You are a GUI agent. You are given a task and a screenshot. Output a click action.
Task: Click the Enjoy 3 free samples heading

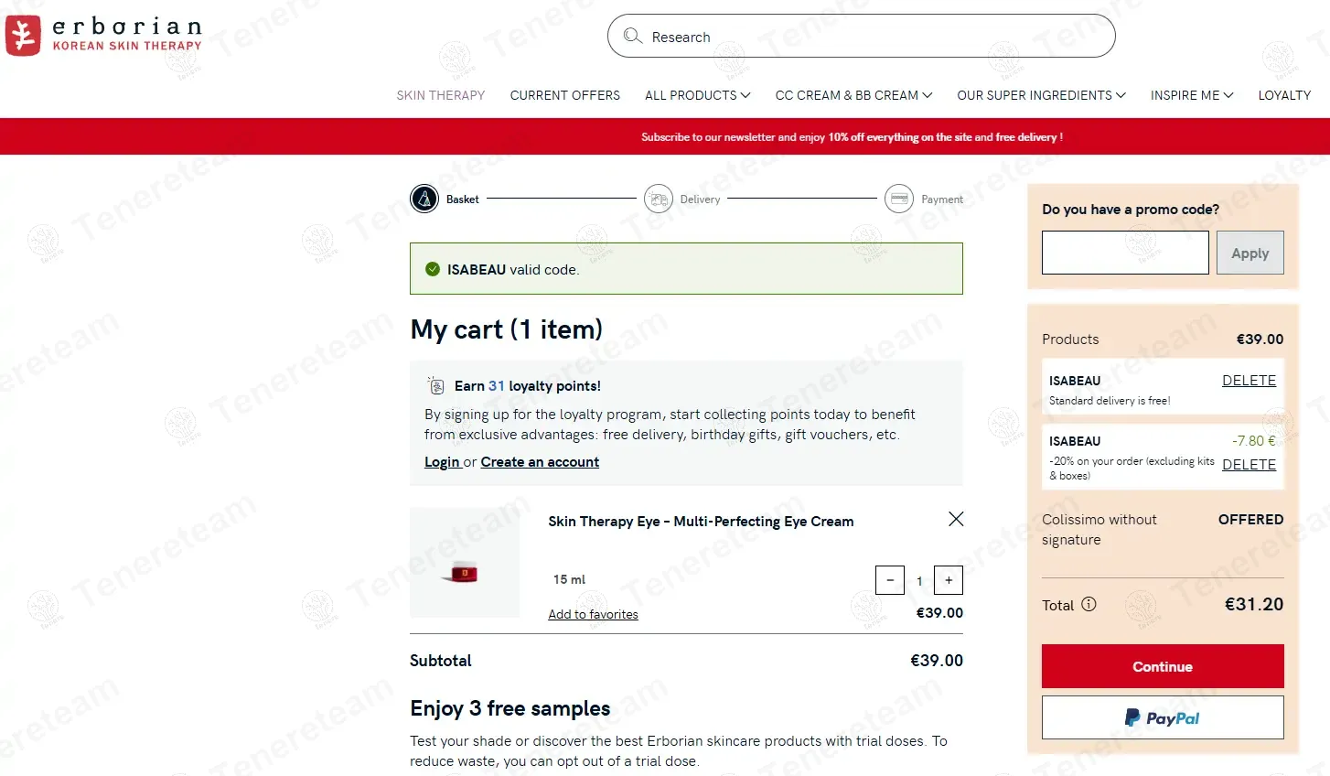[510, 709]
